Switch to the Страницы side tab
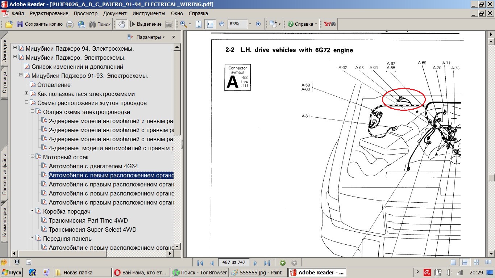The height and width of the screenshot is (278, 495). coord(4,83)
